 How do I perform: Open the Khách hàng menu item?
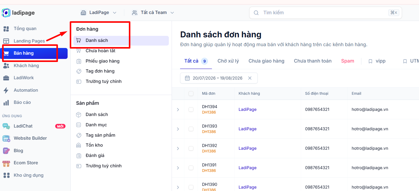point(34,66)
